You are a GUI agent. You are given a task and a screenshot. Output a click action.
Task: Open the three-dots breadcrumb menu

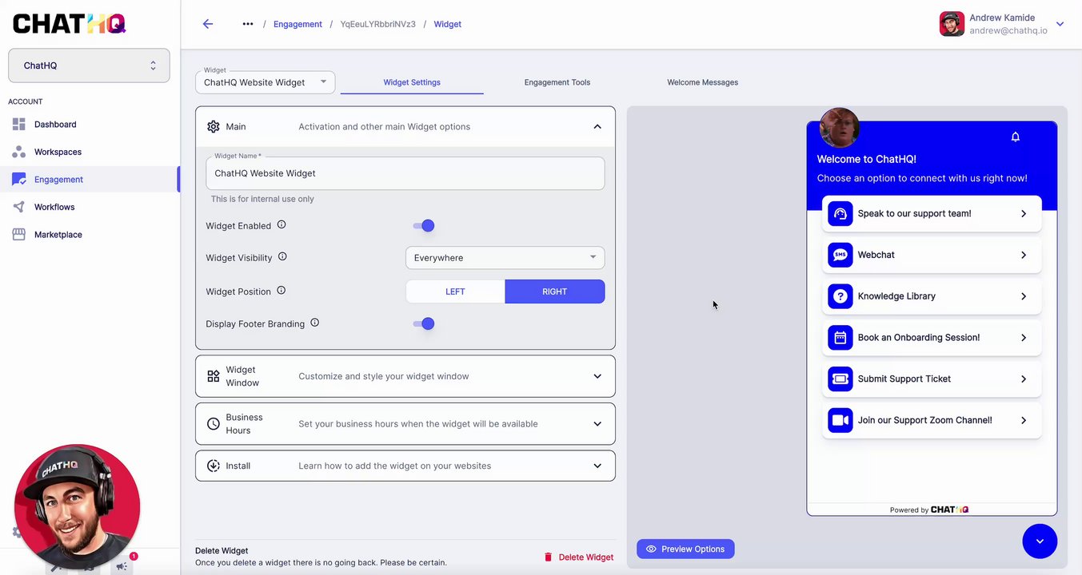pyautogui.click(x=248, y=24)
